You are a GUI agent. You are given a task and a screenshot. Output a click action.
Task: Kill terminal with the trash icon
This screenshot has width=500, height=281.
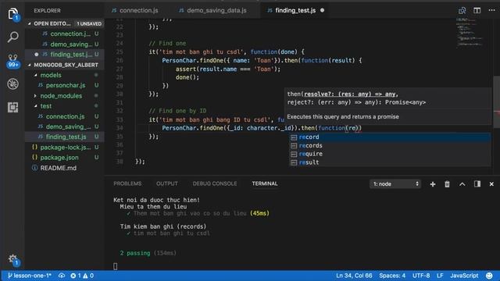tap(447, 184)
